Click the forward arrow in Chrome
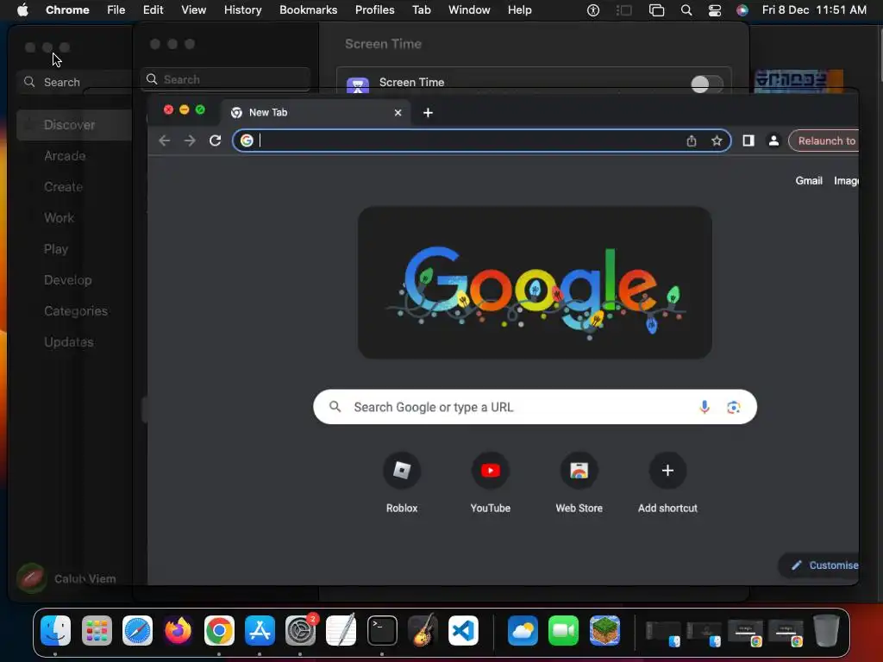The width and height of the screenshot is (883, 662). click(x=190, y=141)
